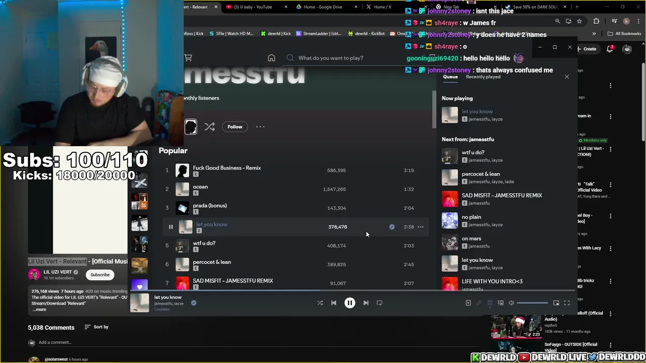Expand video description with '...more'
This screenshot has width=646, height=363.
tap(39, 310)
